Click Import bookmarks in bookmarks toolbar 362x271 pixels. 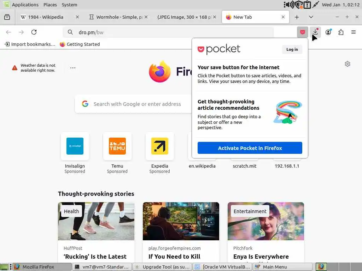30,44
